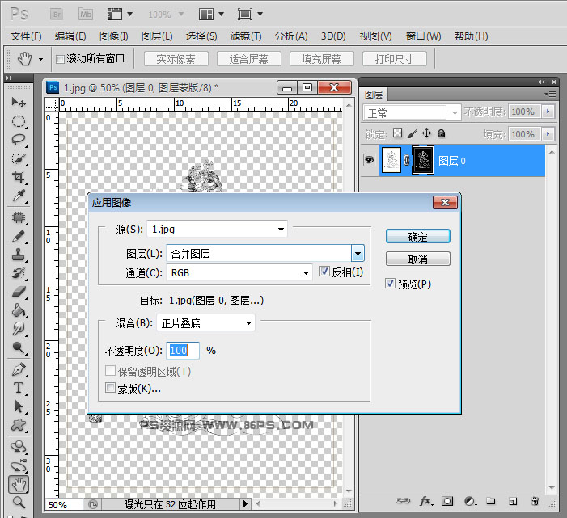Screen dimensions: 567x518
Task: Select the 3D Rotate tool
Action: 19,447
